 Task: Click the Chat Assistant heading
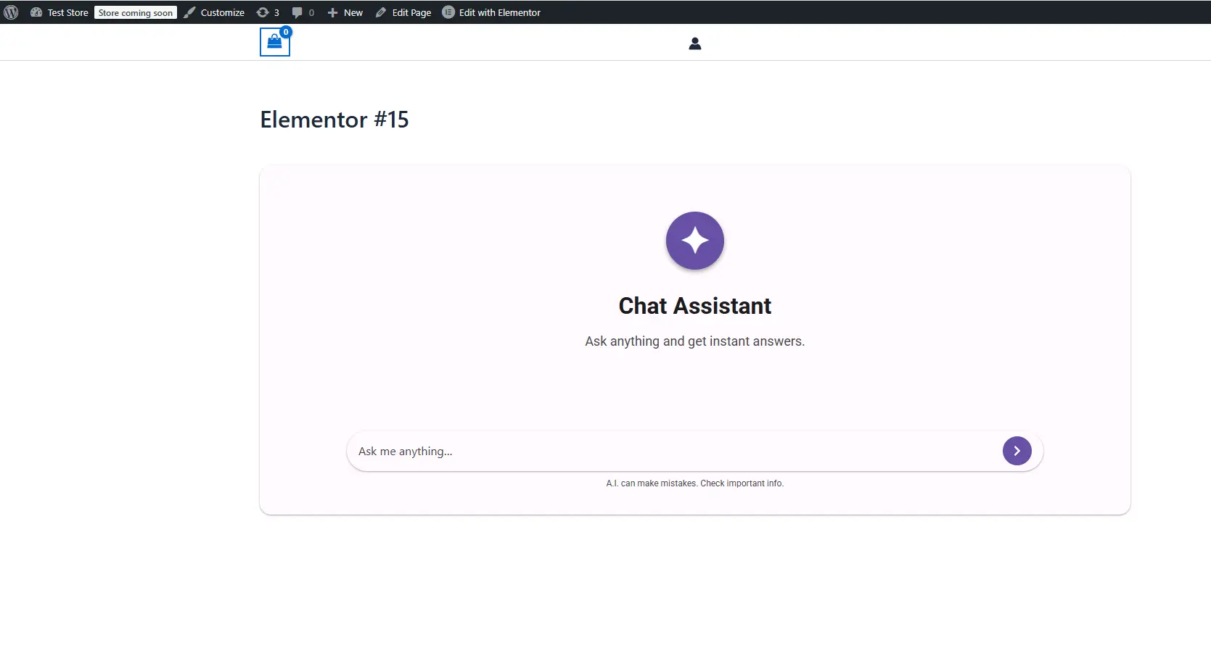695,306
